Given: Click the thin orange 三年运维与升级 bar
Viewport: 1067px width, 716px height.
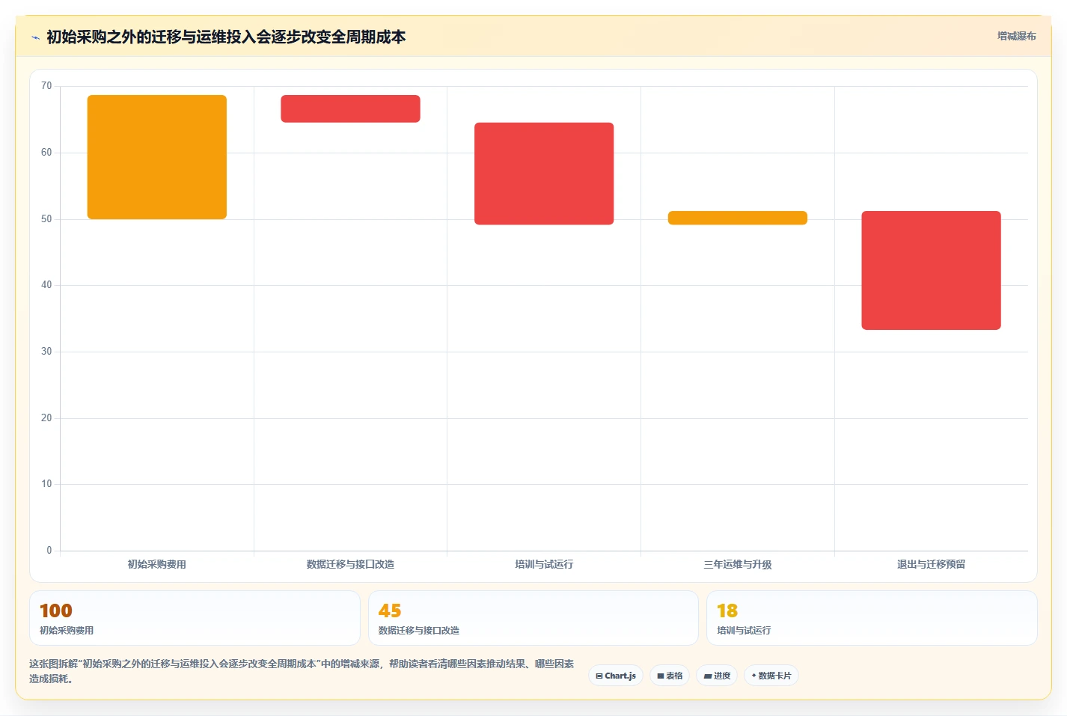Looking at the screenshot, I should tap(738, 218).
